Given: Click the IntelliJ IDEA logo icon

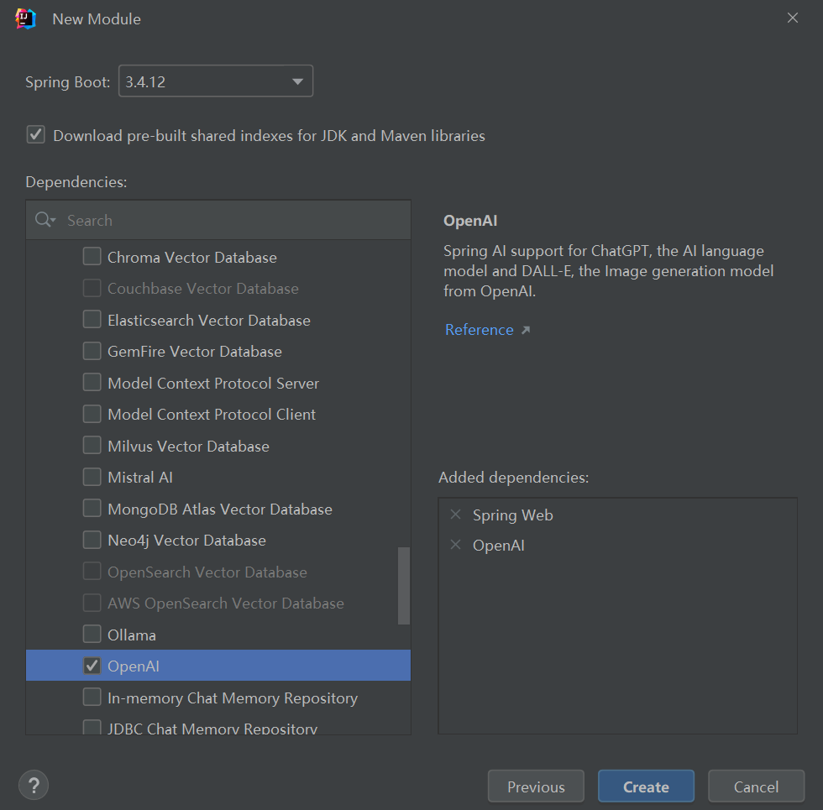Looking at the screenshot, I should (x=26, y=18).
